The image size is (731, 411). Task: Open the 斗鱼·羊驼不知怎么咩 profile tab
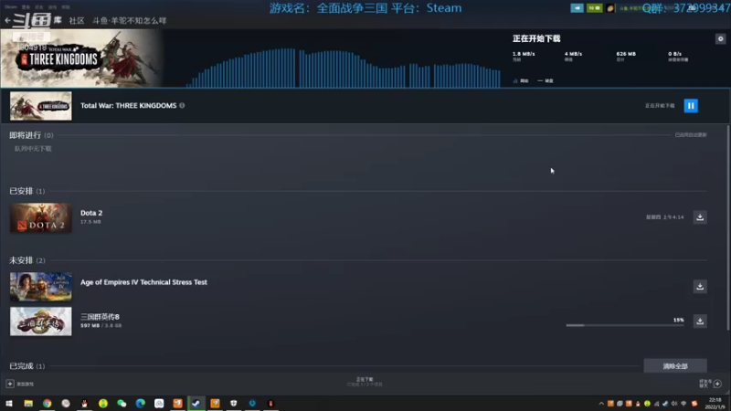[x=129, y=20]
